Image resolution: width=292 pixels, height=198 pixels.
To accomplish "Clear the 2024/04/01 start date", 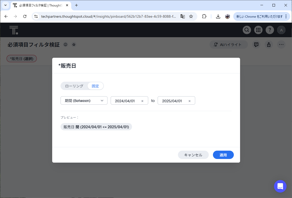I will click(142, 101).
